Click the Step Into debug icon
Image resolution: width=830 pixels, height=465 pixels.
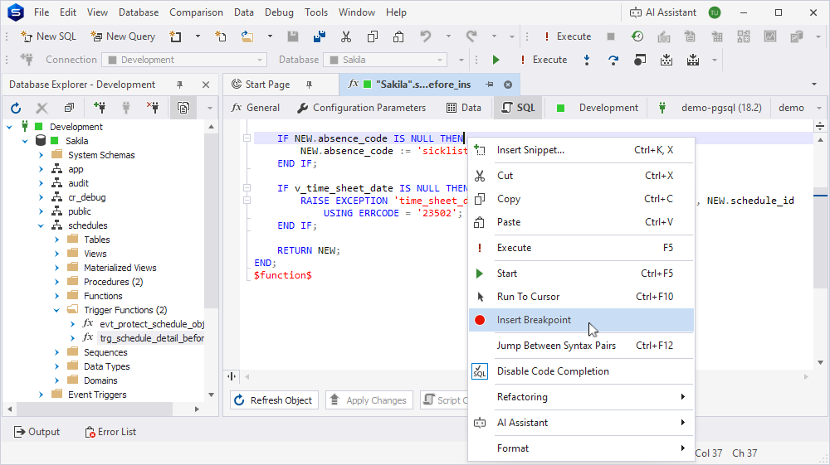coord(587,60)
